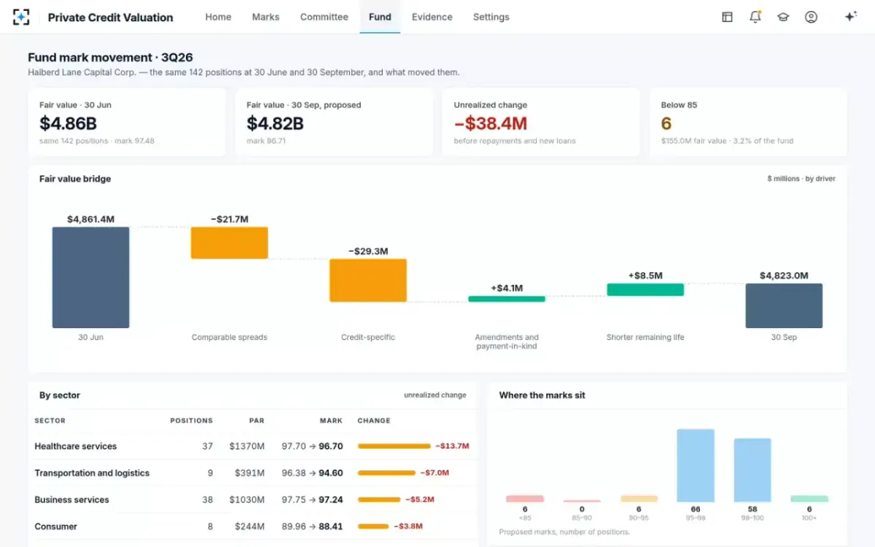Click the Fair value bridge title

coord(75,179)
